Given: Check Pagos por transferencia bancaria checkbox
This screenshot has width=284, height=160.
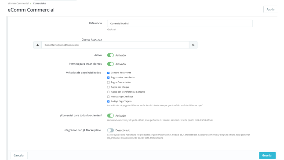Looking at the screenshot, I should coord(108,92).
